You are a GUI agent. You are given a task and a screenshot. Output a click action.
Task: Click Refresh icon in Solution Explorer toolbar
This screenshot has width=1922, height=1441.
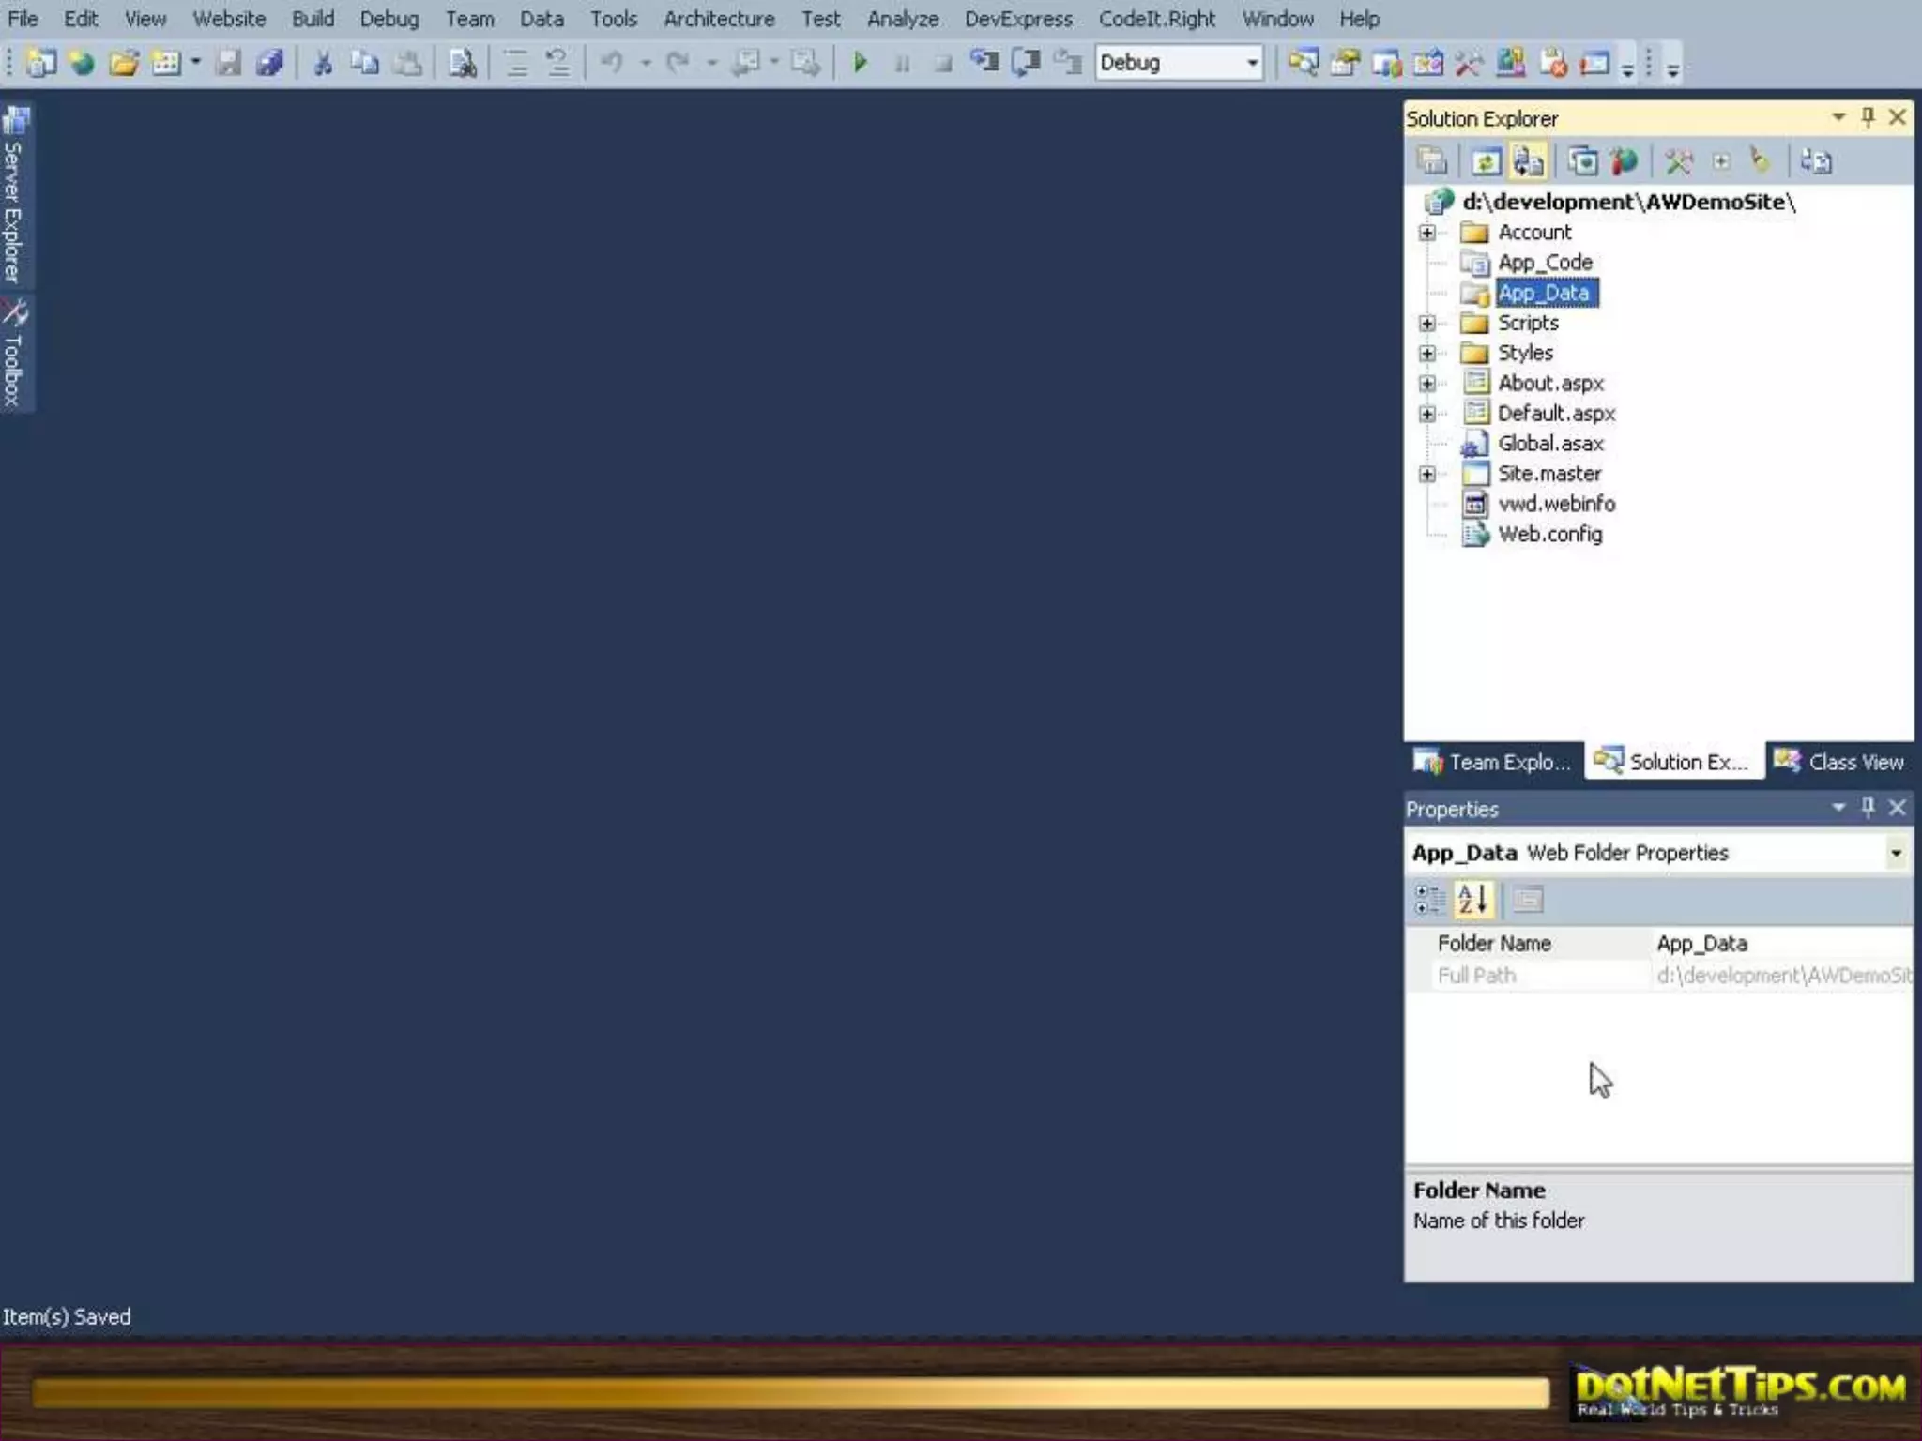point(1485,161)
